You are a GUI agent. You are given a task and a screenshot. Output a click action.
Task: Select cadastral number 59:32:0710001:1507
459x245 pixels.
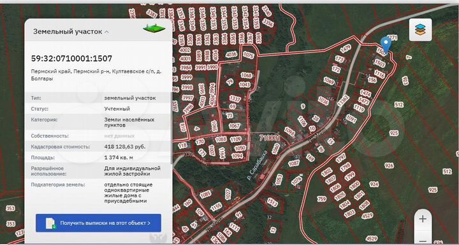coord(71,59)
